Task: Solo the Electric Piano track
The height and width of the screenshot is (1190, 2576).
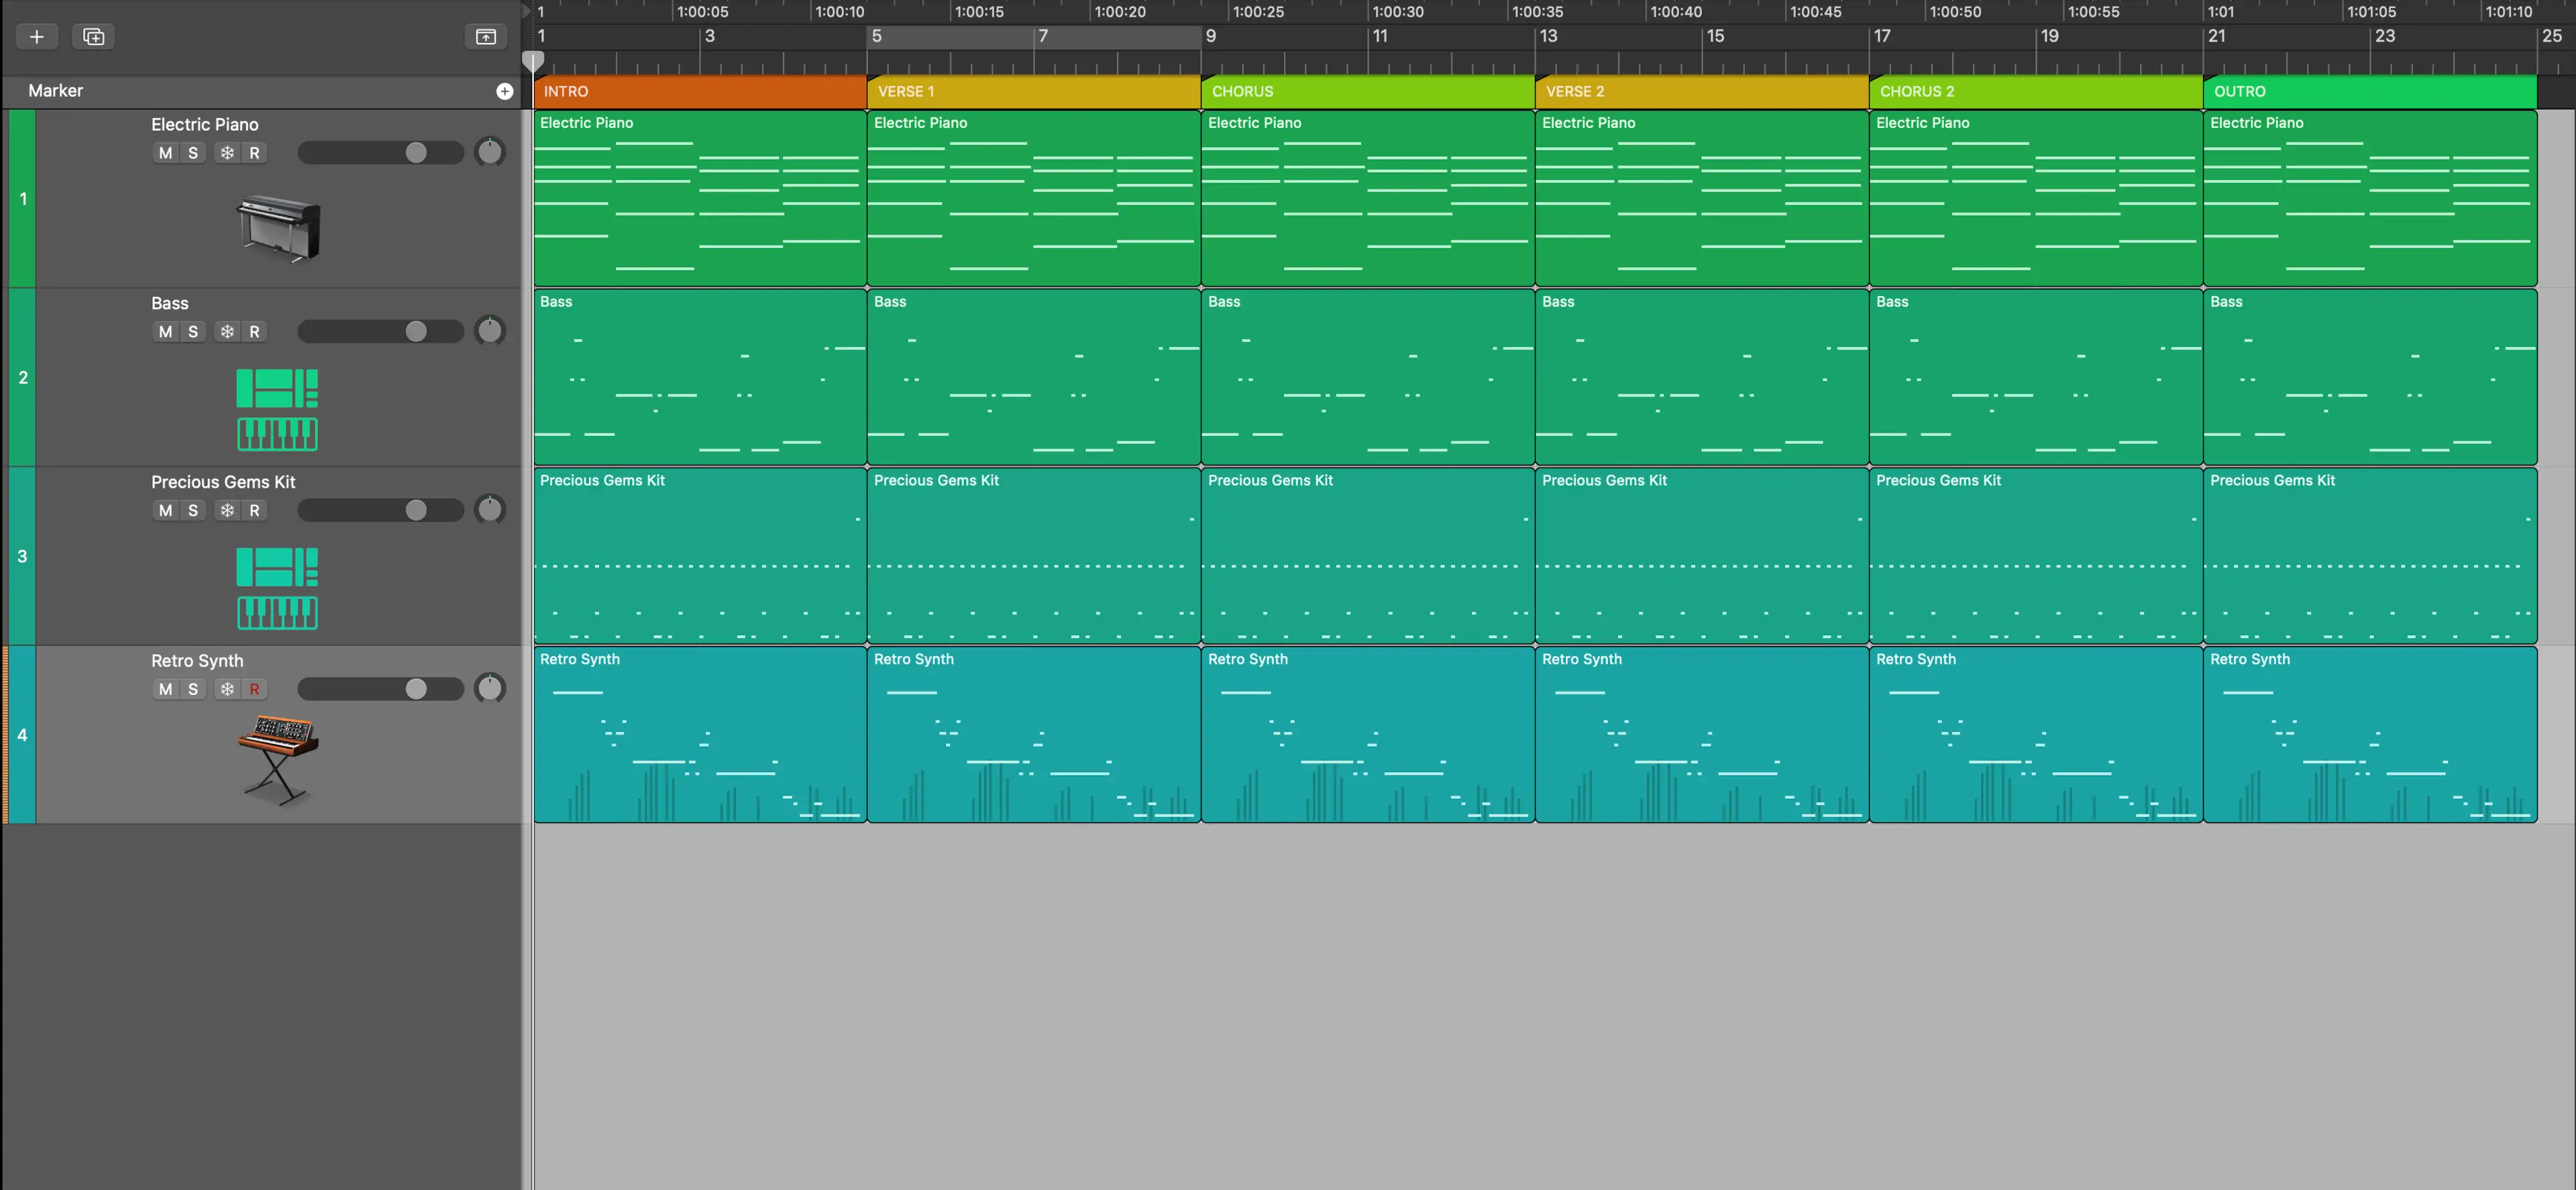Action: [193, 153]
